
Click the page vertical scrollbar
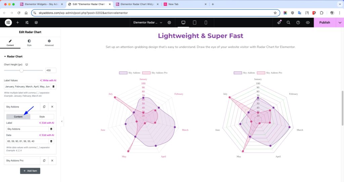pyautogui.click(x=342, y=108)
